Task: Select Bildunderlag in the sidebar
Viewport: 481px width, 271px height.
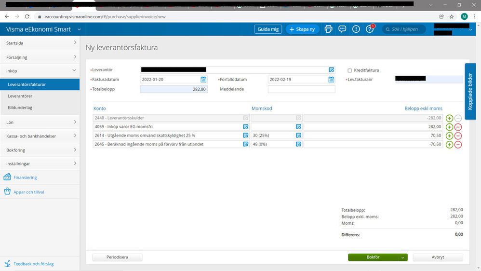Action: [x=20, y=108]
